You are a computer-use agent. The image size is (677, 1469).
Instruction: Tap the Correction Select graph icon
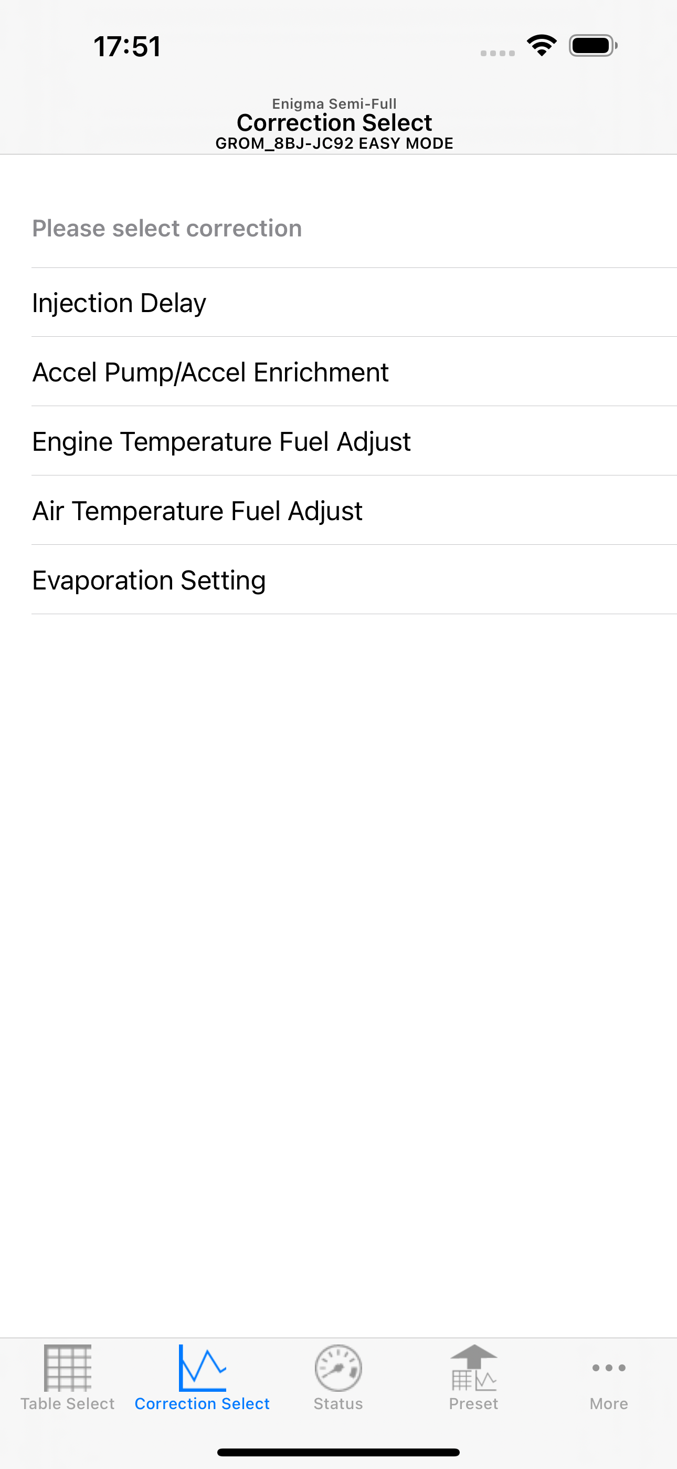202,1368
